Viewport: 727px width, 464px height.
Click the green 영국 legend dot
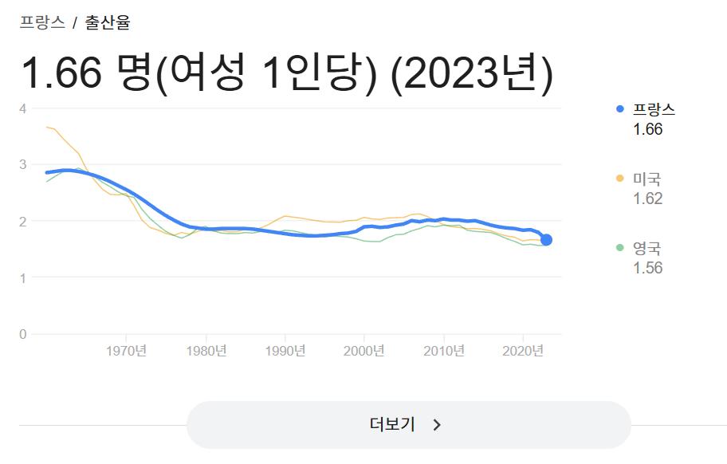pyautogui.click(x=619, y=248)
